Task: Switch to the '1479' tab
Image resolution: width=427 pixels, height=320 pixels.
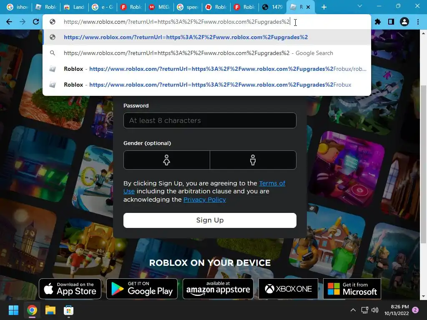Action: pos(272,7)
